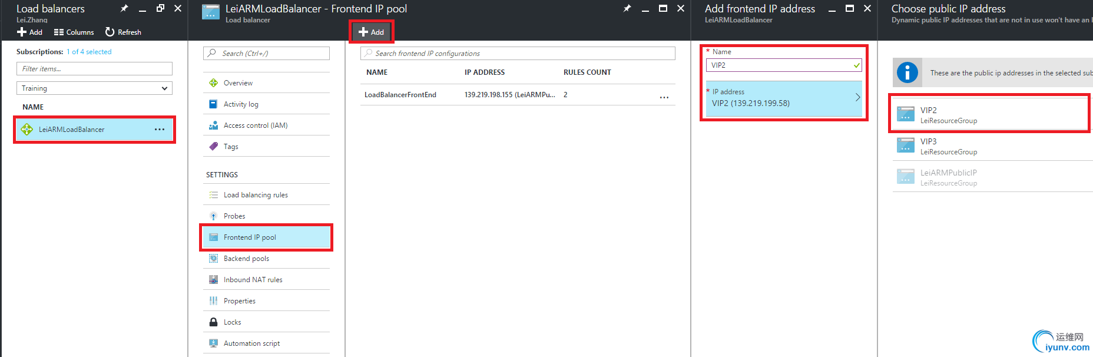1093x357 pixels.
Task: Open the '1 of 4 selected' subscriptions link
Action: [x=89, y=52]
